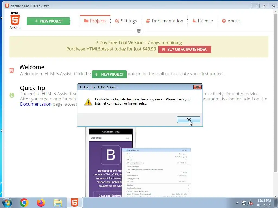278x208 pixels.
Task: Click the License padlock icon
Action: 194,21
